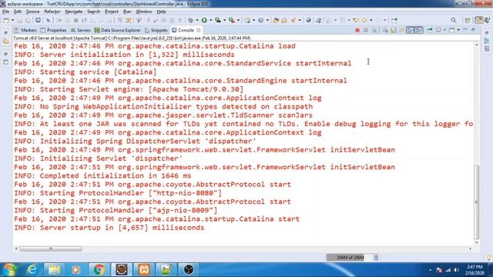The height and width of the screenshot is (277, 493).
Task: Click Open Console icon
Action: click(452, 30)
